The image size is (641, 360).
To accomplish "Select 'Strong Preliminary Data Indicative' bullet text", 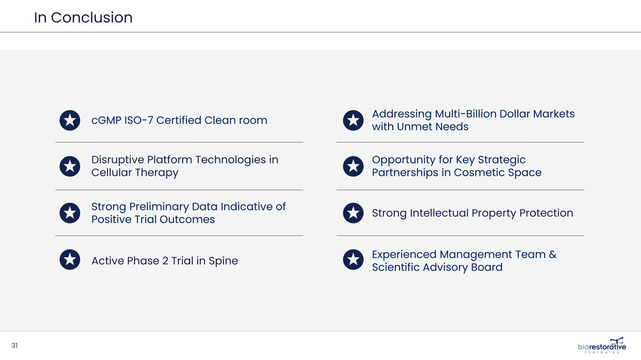I will pyautogui.click(x=188, y=213).
